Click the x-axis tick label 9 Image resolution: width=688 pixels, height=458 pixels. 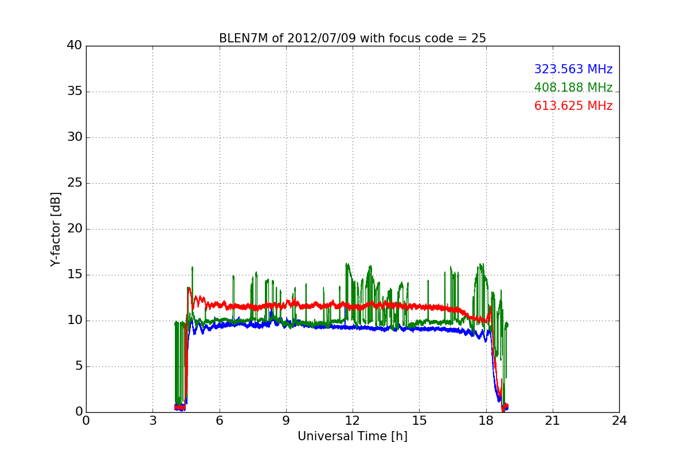point(286,421)
